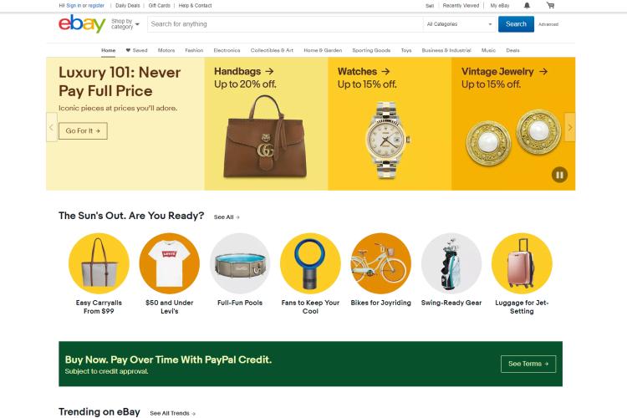Pause the banner carousel
This screenshot has width=627, height=418.
tap(559, 175)
